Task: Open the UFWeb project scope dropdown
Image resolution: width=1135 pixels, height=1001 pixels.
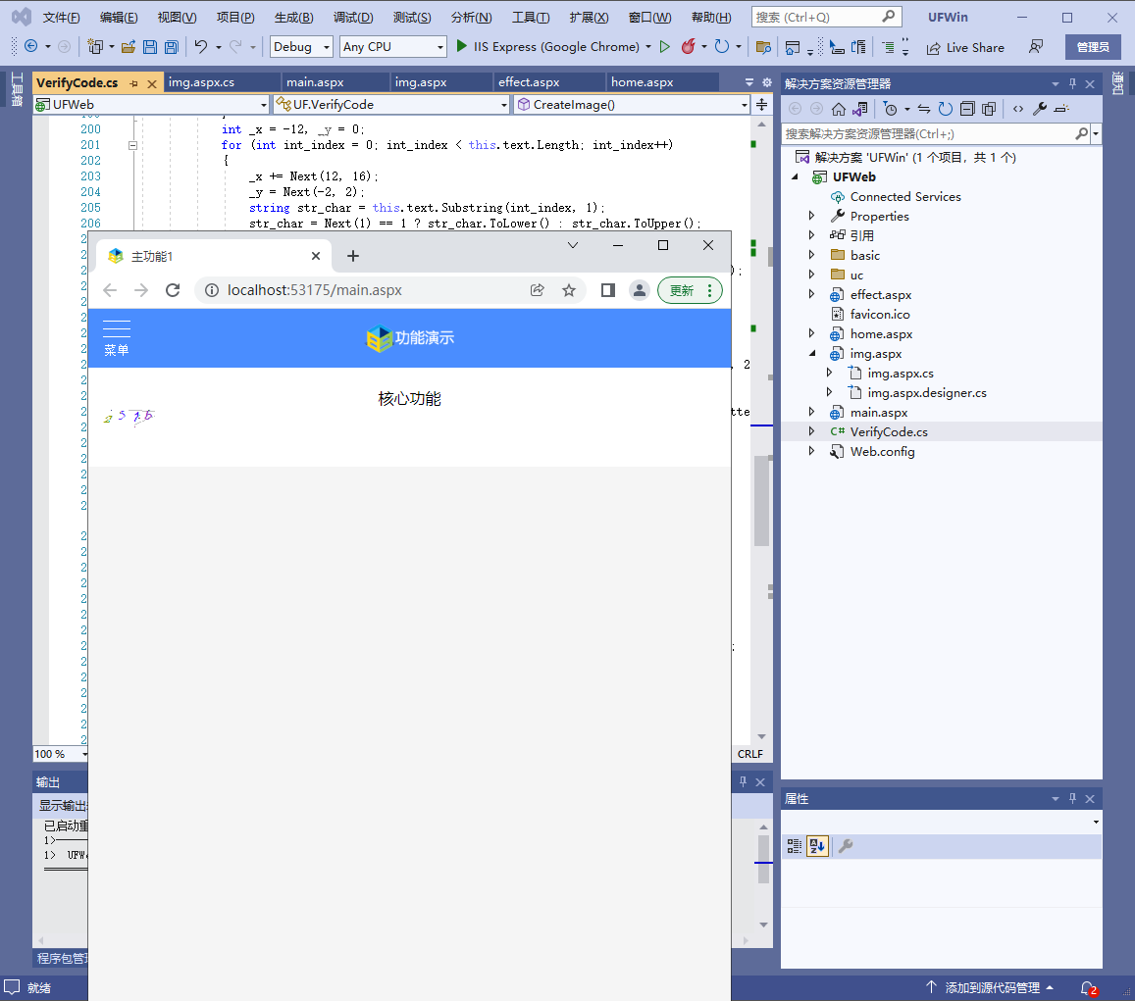Action: coord(151,105)
